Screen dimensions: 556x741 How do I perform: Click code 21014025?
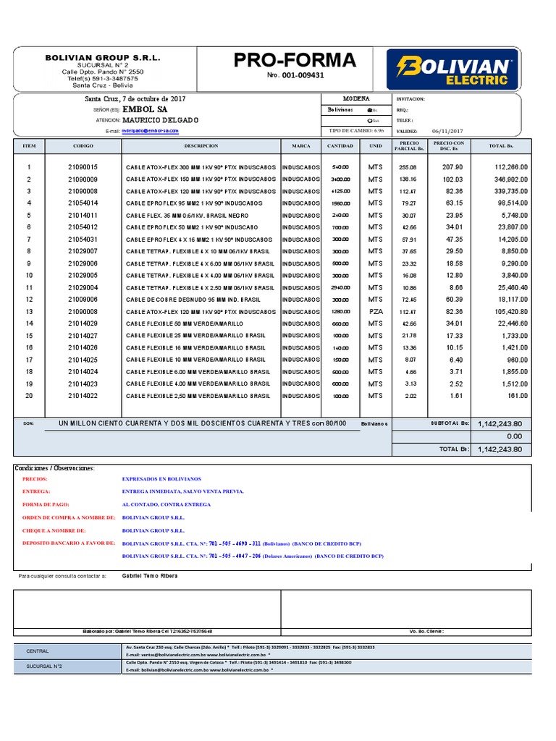(83, 360)
